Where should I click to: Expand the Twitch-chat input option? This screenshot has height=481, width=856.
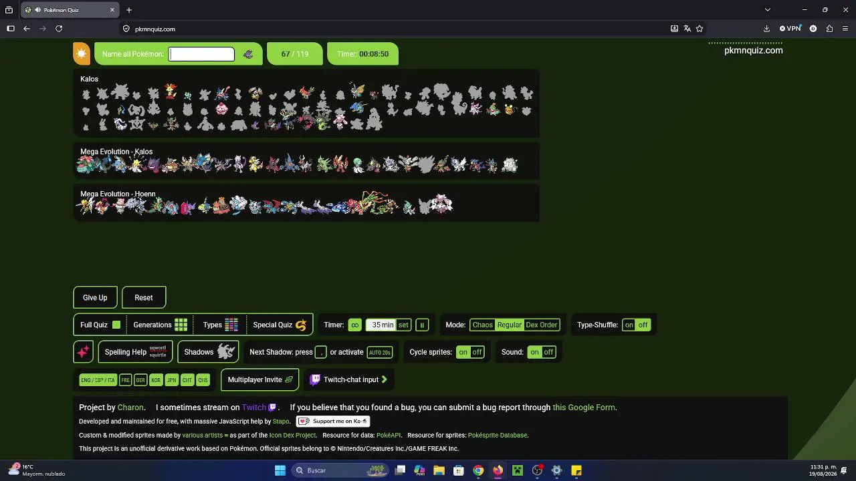pos(348,379)
